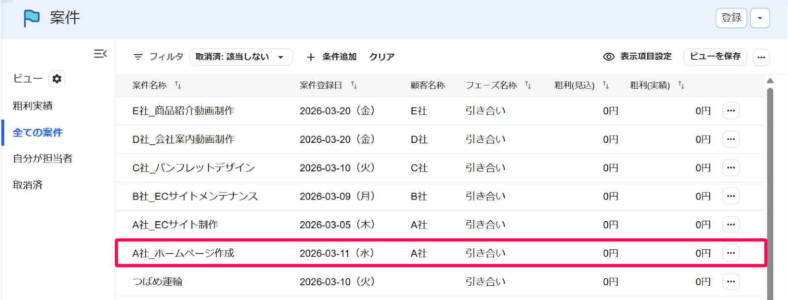Expand the dropdown arrow beside 登録
This screenshot has height=300, width=788.
760,18
